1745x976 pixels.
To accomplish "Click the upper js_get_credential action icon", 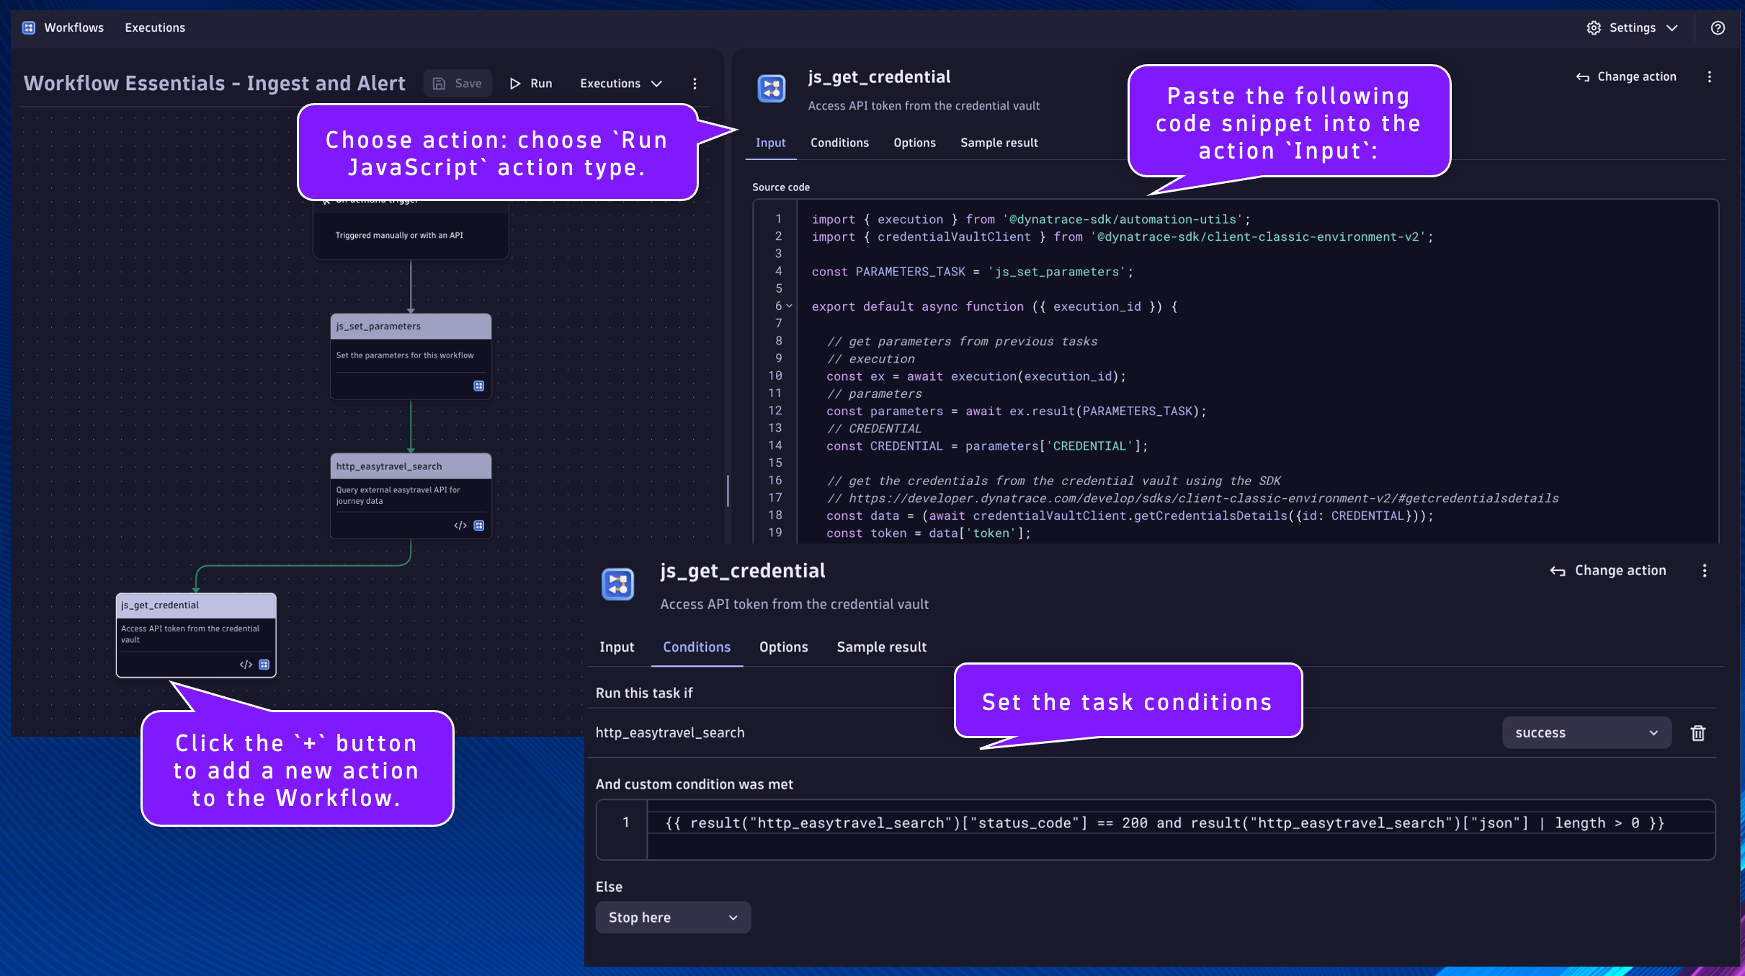I will [x=772, y=89].
